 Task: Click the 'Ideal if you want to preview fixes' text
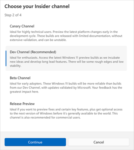tap(66, 113)
